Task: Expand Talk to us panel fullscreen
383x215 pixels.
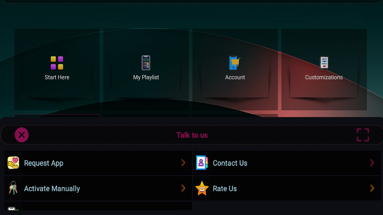Action: point(363,135)
